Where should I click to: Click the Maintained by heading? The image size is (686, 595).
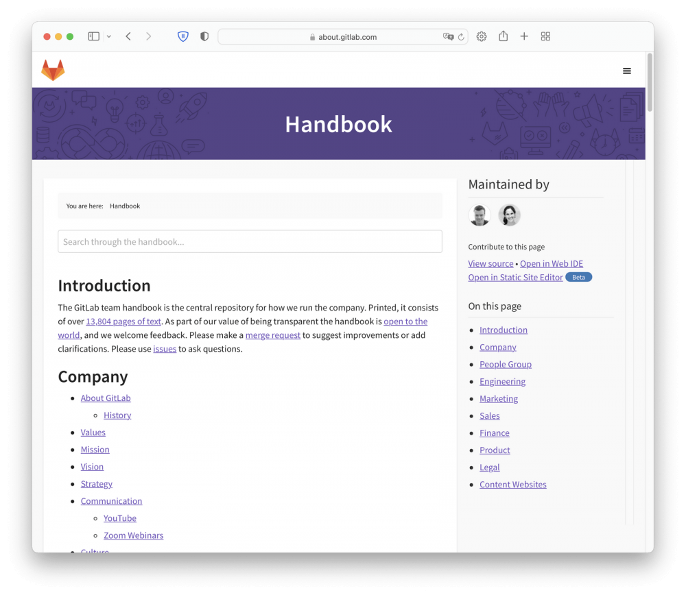pos(508,184)
